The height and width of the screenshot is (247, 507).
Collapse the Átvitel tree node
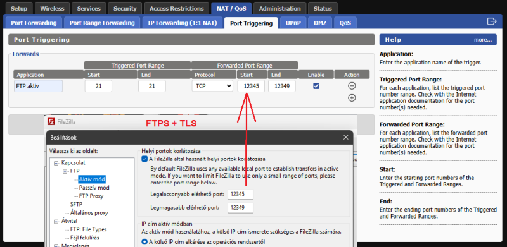click(56, 221)
